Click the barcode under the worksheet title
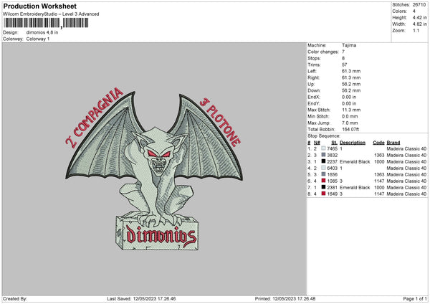 (x=46, y=23)
